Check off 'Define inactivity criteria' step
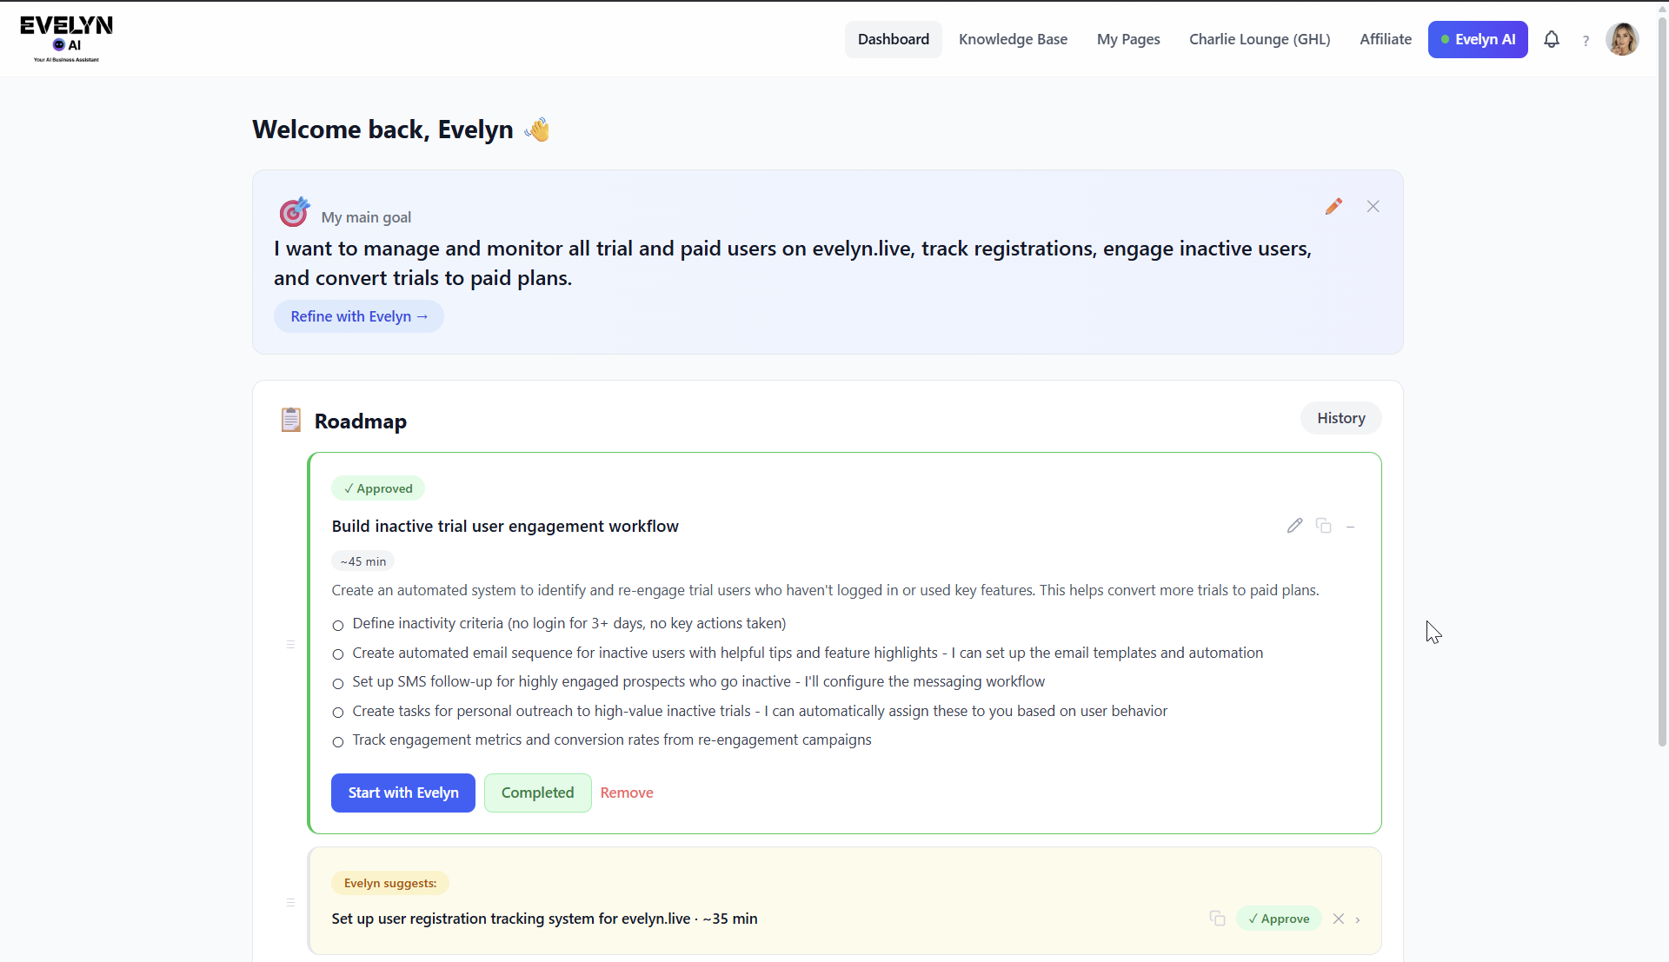Screen dimensions: 1669x962 pos(338,625)
